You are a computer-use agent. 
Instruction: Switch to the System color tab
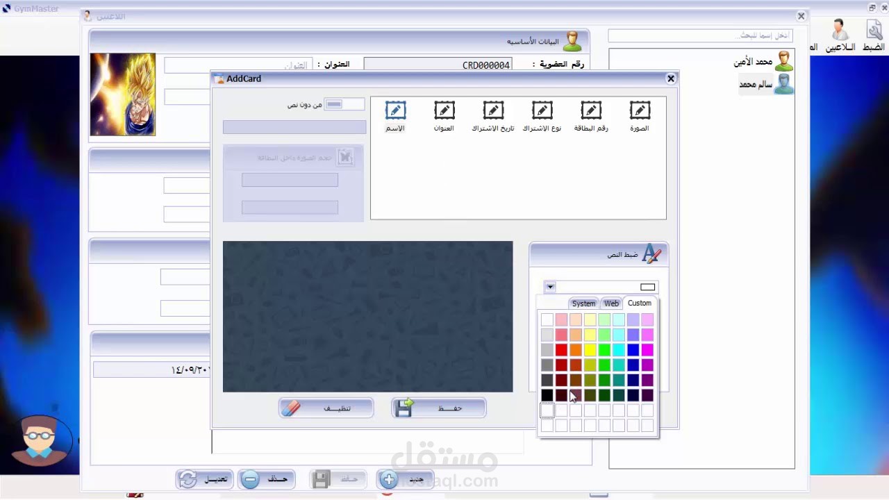pos(583,303)
